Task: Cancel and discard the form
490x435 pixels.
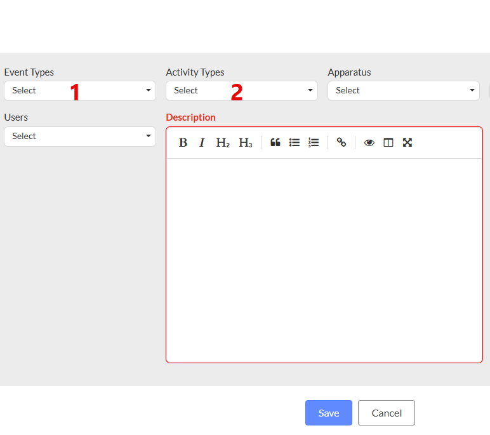Action: click(x=387, y=413)
